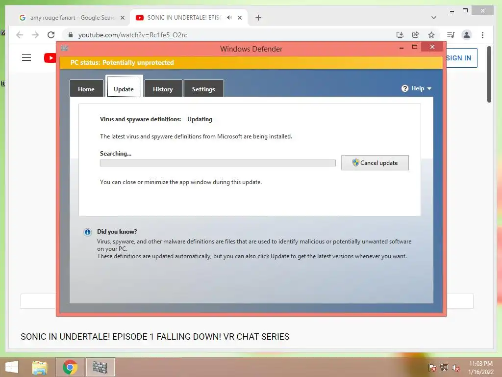Screen dimensions: 502x377
Task: Click the Searching progress bar
Action: [x=218, y=163]
